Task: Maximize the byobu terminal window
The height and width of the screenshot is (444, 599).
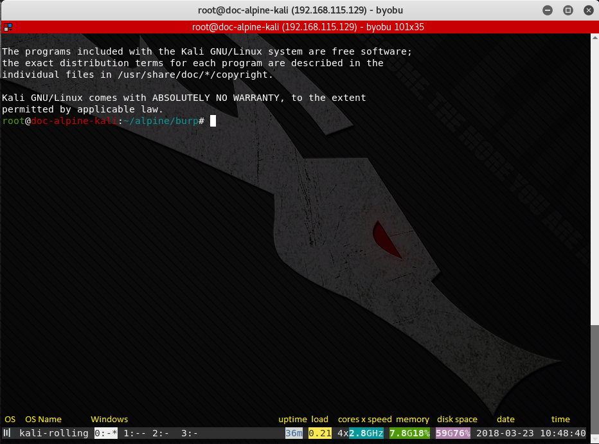Action: pyautogui.click(x=568, y=10)
